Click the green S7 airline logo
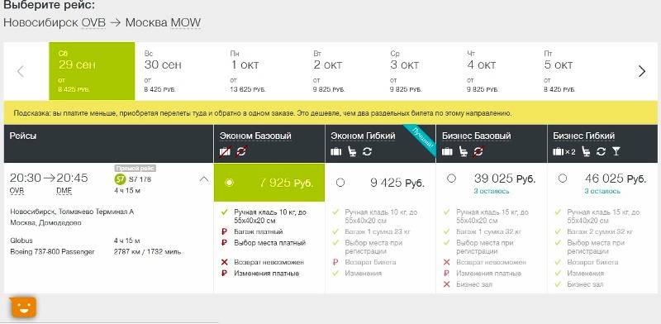 point(120,179)
